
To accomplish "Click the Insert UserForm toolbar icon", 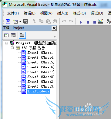I will coord(15,21).
